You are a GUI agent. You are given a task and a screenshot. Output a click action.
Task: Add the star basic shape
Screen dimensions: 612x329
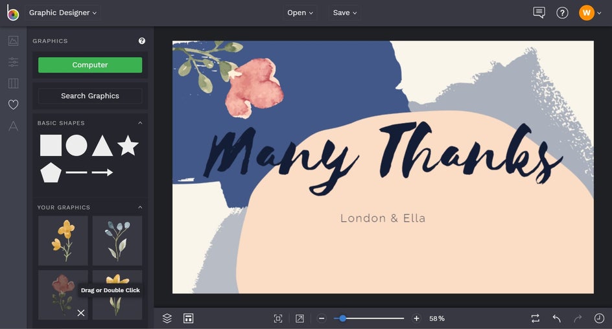[x=128, y=146]
